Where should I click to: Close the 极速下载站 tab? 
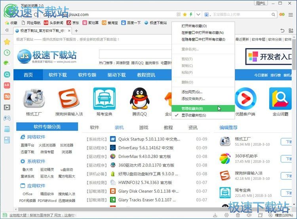point(69,31)
